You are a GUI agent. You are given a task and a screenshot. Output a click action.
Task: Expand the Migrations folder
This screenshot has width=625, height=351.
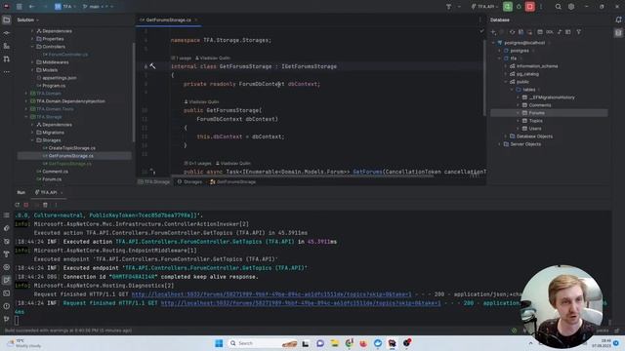(32, 133)
